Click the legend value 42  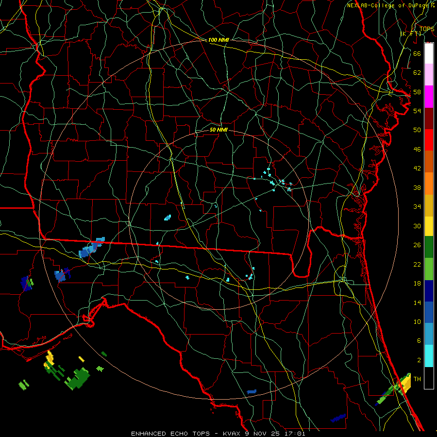point(417,168)
